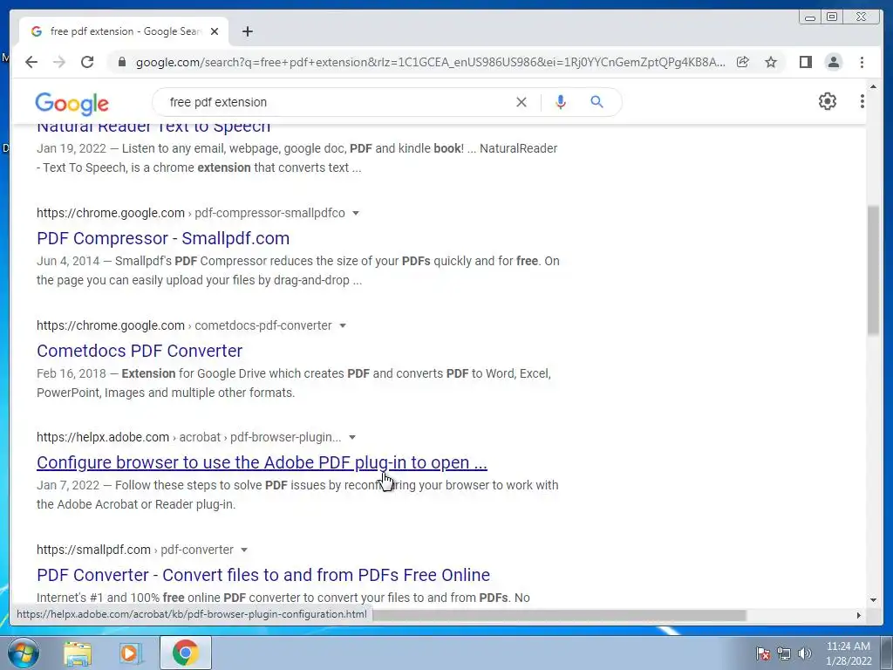Expand dropdown next to cometdocs-pdf-converter URL
The width and height of the screenshot is (893, 670).
(342, 326)
